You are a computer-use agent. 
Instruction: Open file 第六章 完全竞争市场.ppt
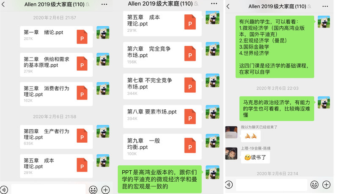pyautogui.click(x=162, y=55)
